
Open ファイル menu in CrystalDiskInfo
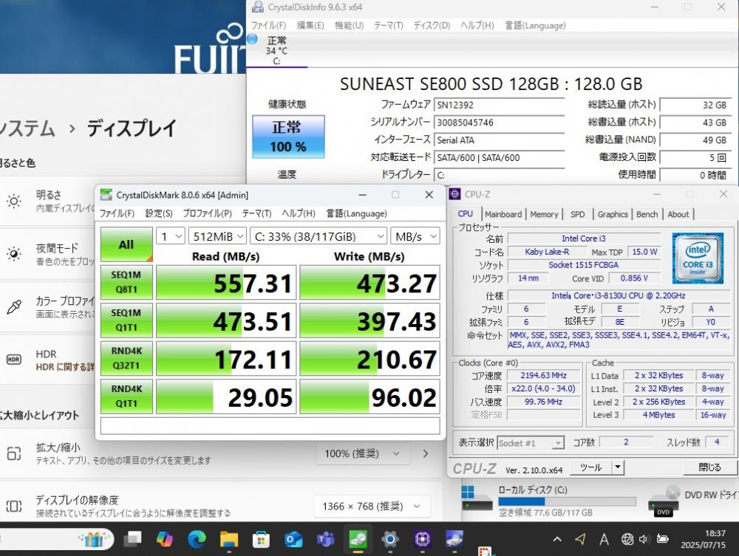pos(268,25)
